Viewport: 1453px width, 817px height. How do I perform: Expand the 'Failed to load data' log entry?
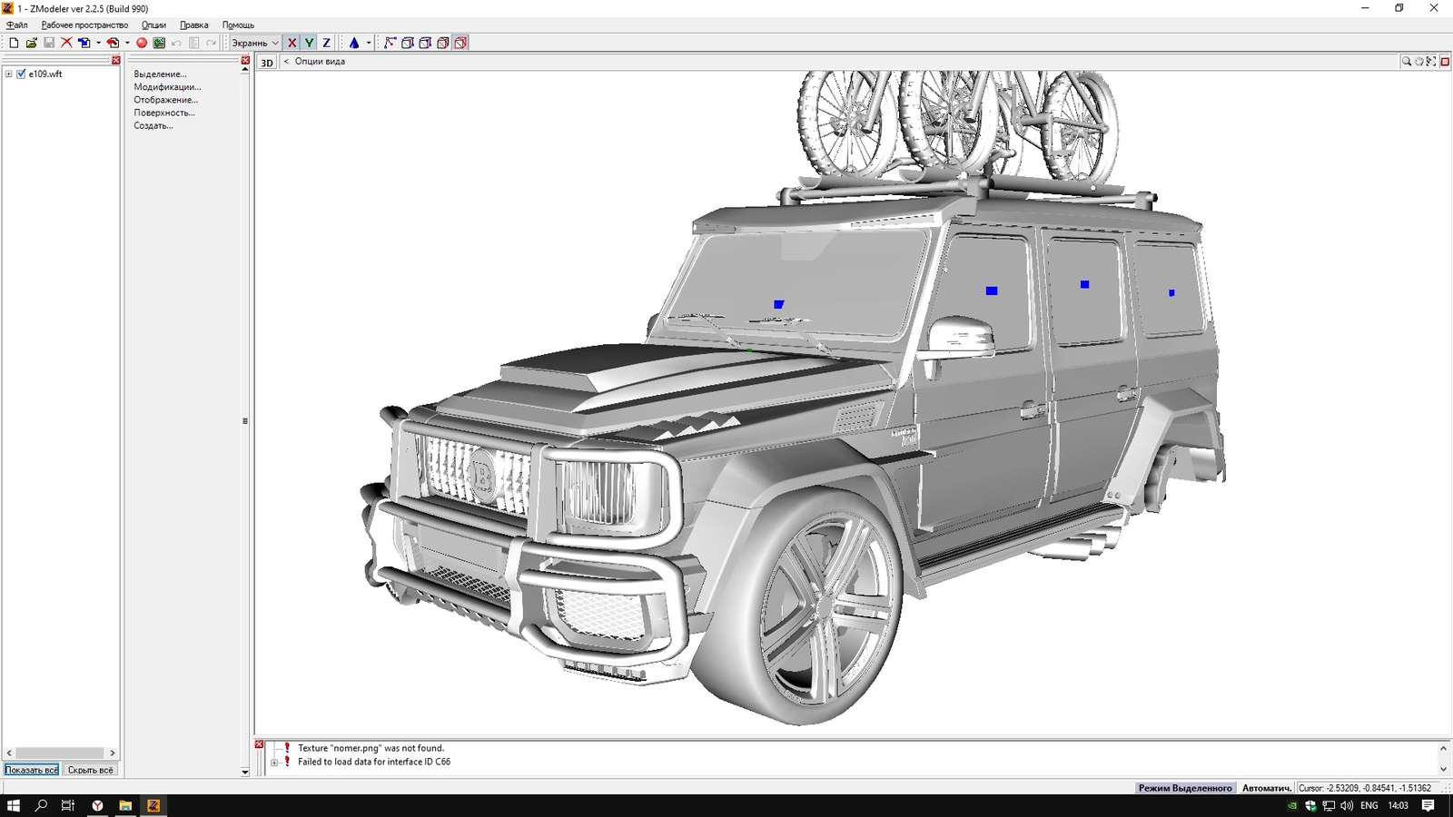click(x=274, y=763)
